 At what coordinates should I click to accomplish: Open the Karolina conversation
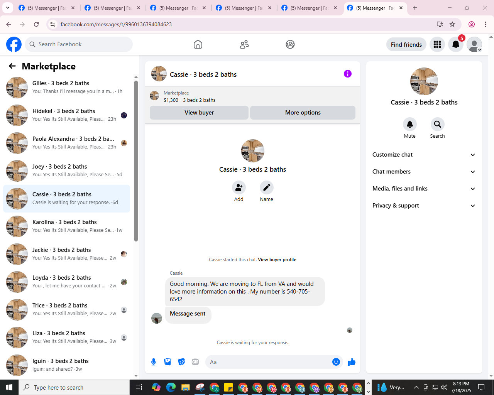pos(66,226)
